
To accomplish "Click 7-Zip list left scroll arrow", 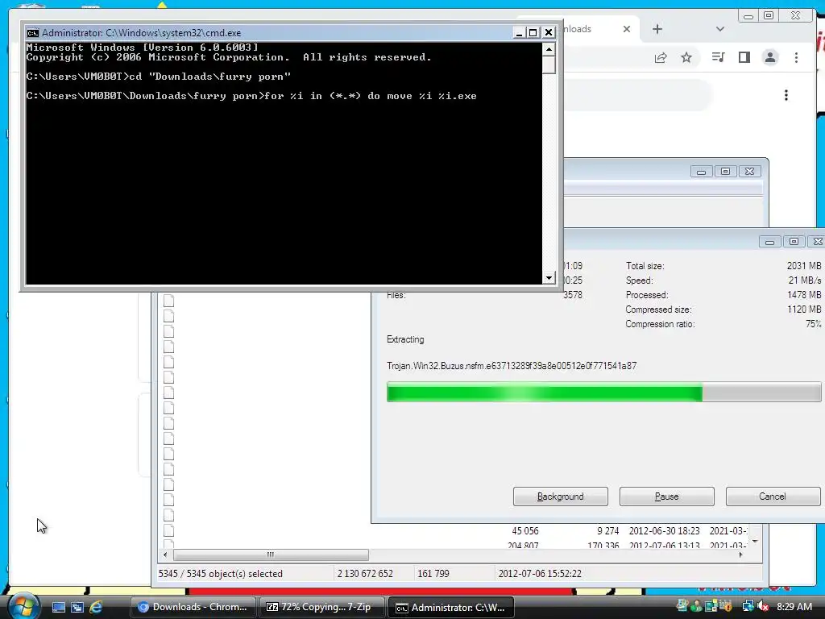I will coord(165,555).
